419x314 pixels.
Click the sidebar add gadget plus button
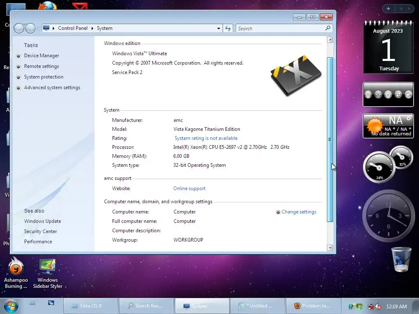(x=388, y=9)
